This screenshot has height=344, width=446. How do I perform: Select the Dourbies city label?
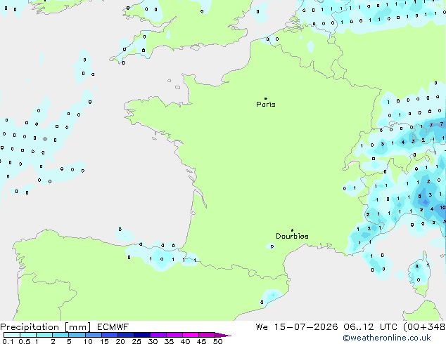(x=292, y=236)
